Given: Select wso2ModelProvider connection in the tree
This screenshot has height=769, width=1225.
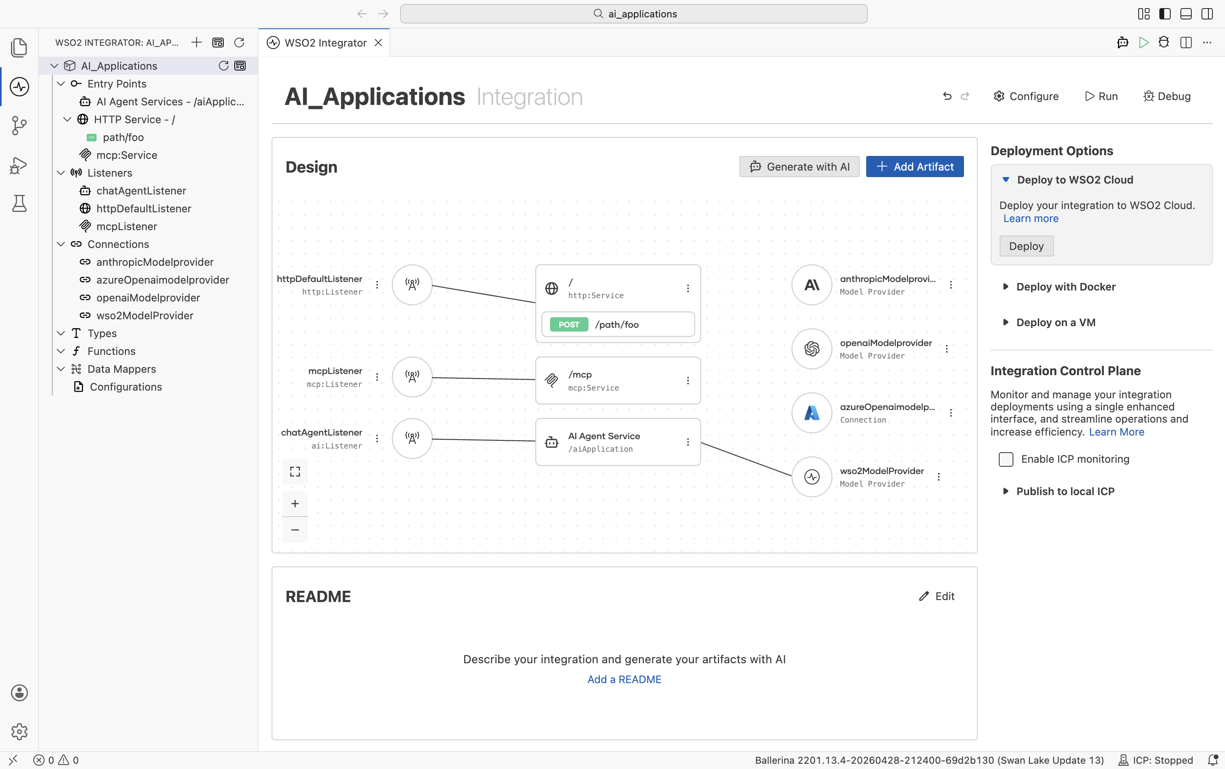Looking at the screenshot, I should pos(145,315).
